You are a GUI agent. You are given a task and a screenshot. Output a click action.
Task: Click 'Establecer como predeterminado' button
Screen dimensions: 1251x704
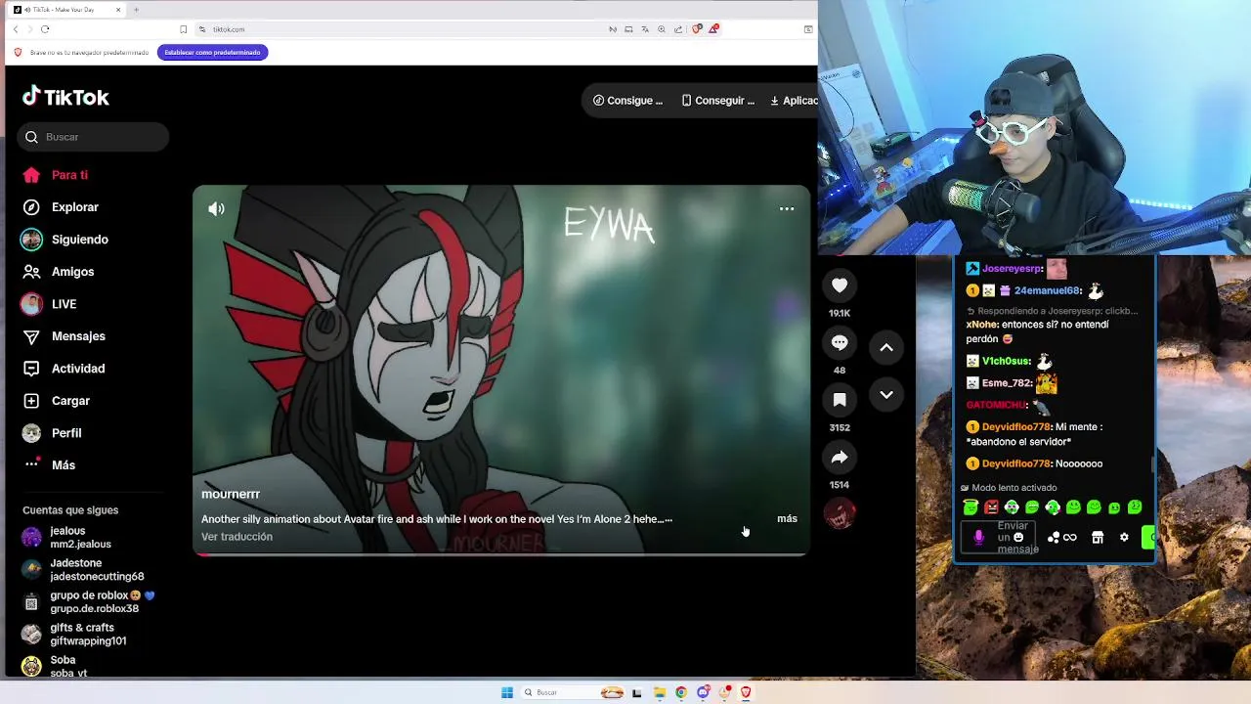point(212,52)
